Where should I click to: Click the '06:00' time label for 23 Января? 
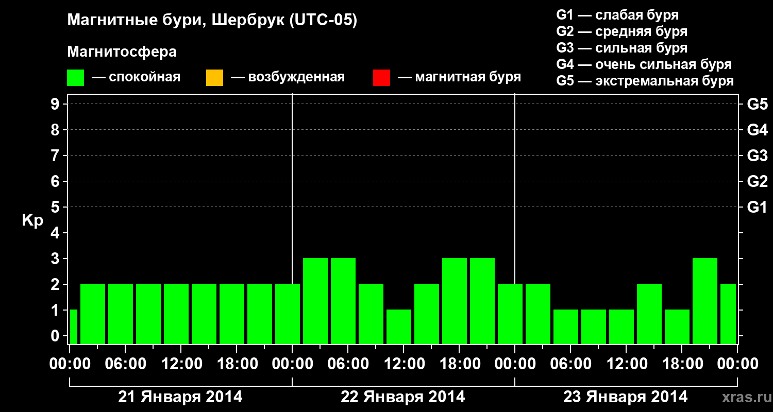(570, 364)
